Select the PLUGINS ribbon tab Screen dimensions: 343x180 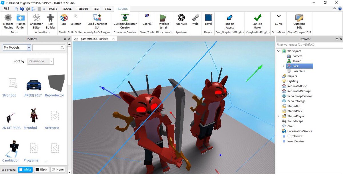click(x=122, y=9)
